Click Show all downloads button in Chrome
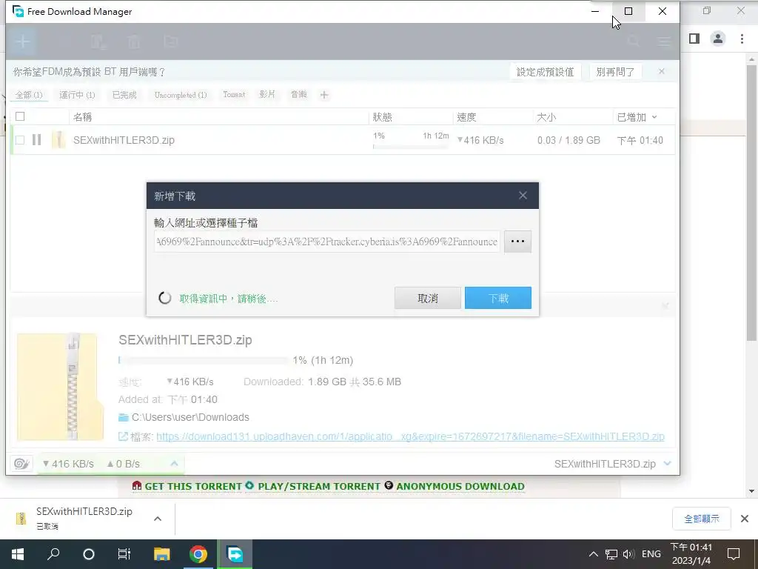Image resolution: width=758 pixels, height=569 pixels. click(702, 519)
